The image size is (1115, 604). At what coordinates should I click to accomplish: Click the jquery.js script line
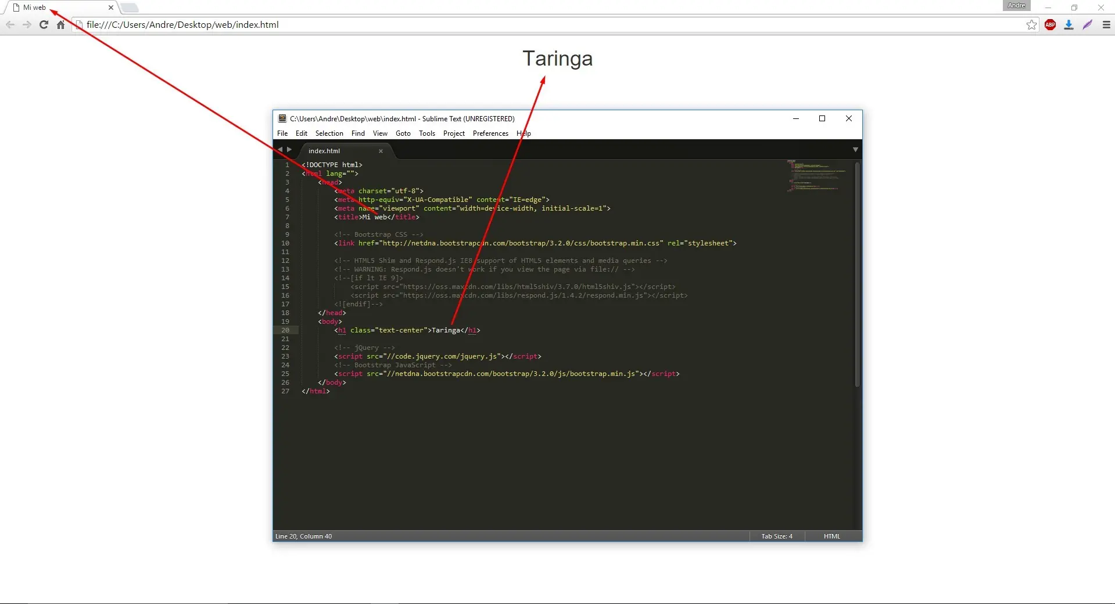(x=438, y=356)
